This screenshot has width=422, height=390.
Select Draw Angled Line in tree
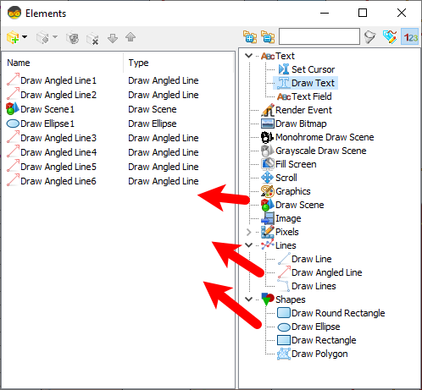(x=326, y=272)
